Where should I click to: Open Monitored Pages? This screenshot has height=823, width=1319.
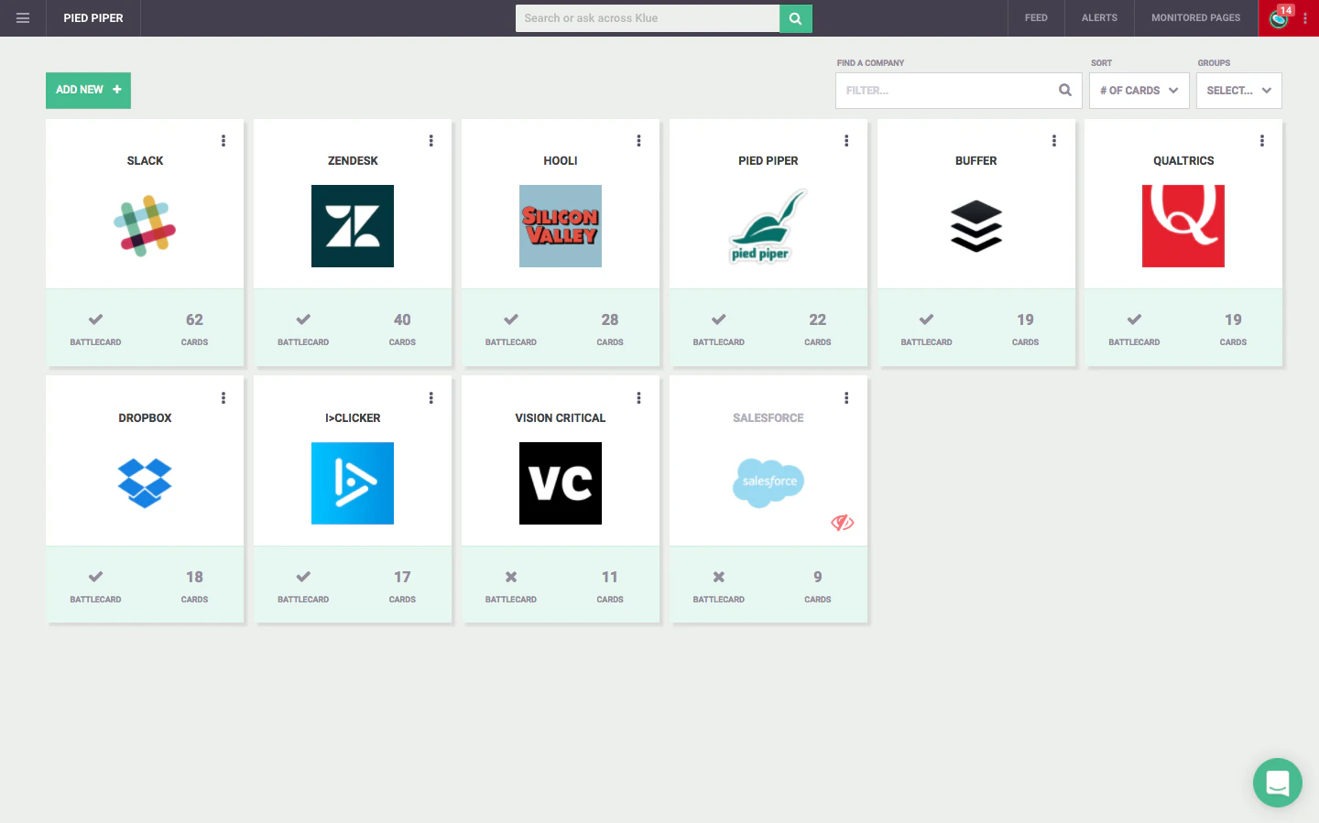click(x=1196, y=18)
